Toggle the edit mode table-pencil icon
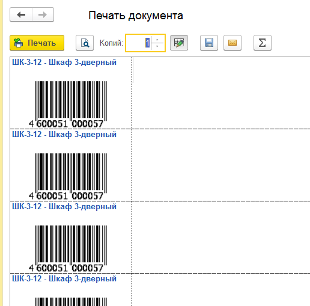Viewport: 310px width, 306px height. coord(179,43)
